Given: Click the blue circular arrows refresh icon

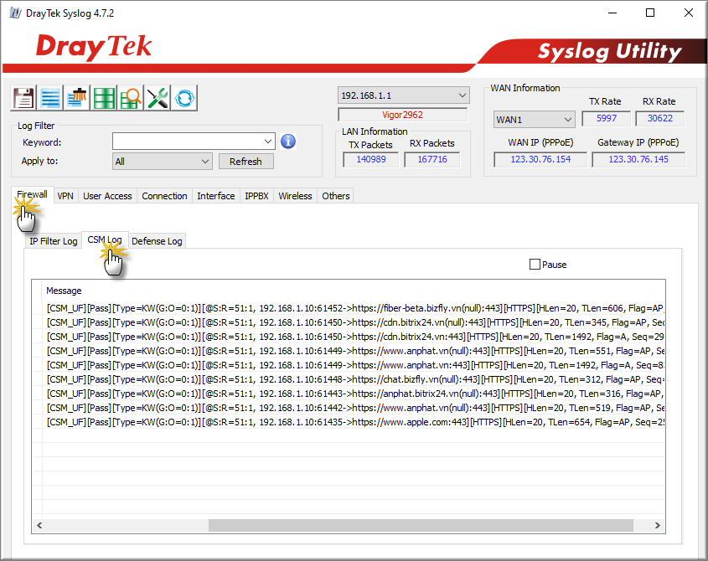Looking at the screenshot, I should [x=184, y=98].
